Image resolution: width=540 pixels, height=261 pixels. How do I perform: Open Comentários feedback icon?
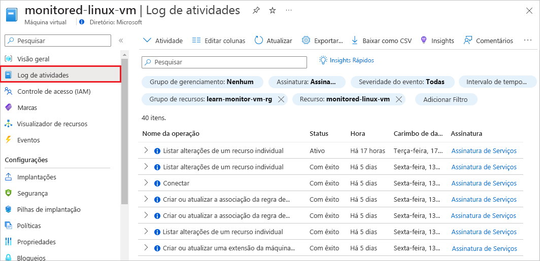[468, 41]
